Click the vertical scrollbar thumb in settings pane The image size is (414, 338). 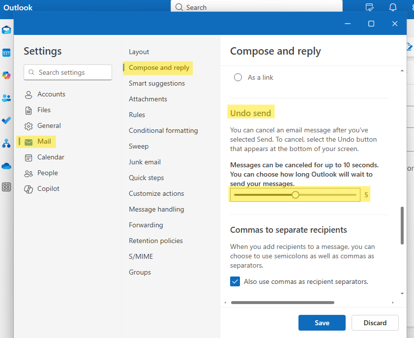point(402,225)
